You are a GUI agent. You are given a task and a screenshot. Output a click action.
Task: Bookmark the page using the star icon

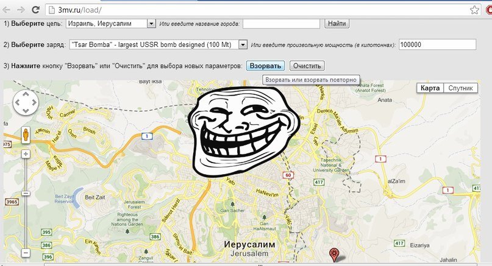click(474, 10)
